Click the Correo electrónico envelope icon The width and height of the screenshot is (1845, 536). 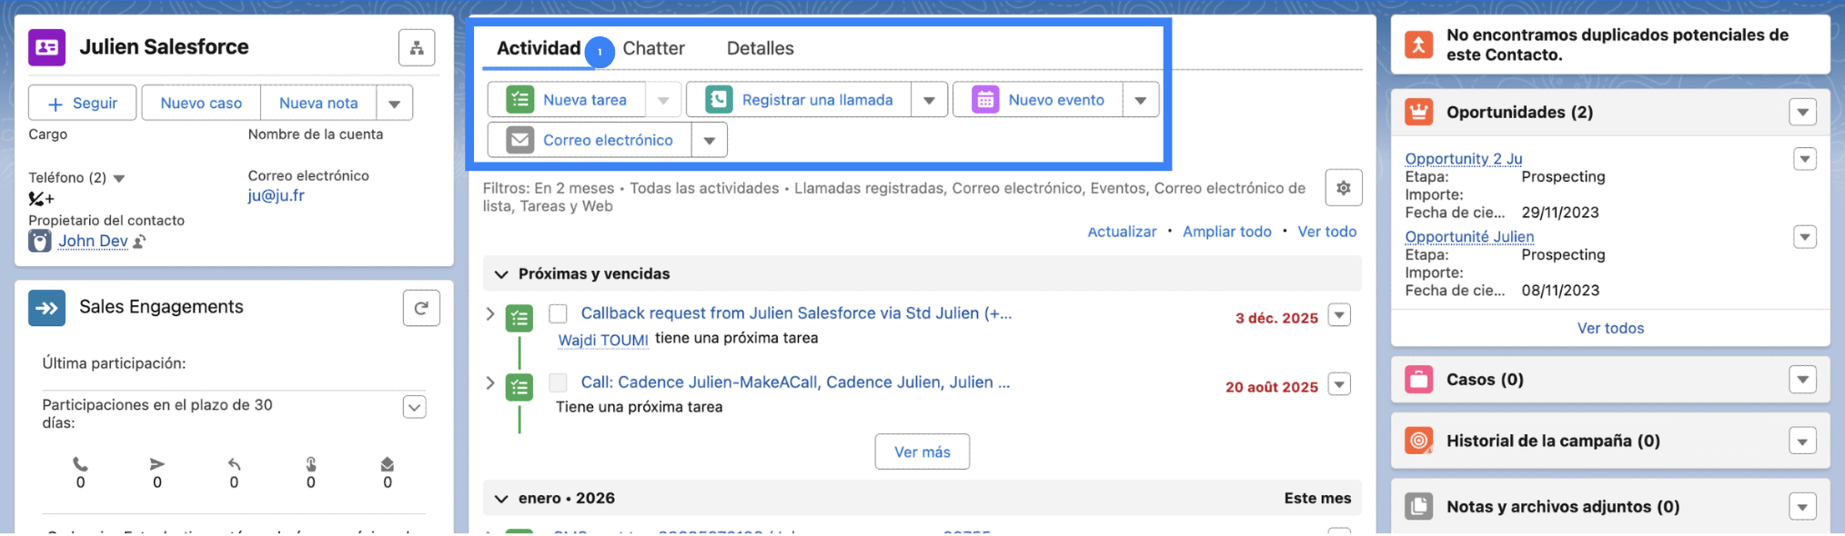(519, 140)
